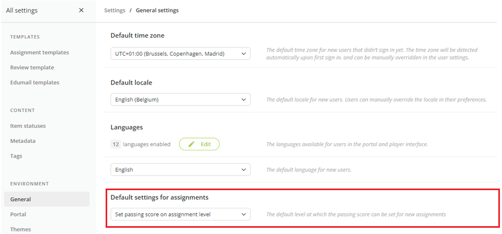The image size is (502, 234).
Task: Click the chevron of English (Belgium) selector
Action: click(244, 99)
